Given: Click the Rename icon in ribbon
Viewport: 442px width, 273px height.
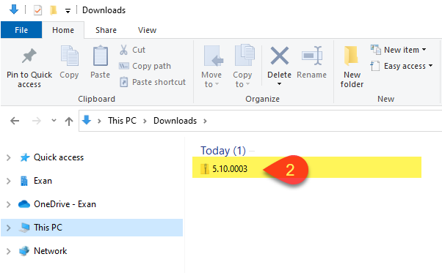Looking at the screenshot, I should pyautogui.click(x=312, y=56).
